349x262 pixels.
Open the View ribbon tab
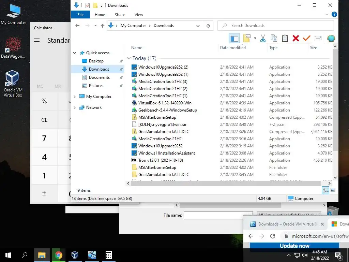click(139, 15)
